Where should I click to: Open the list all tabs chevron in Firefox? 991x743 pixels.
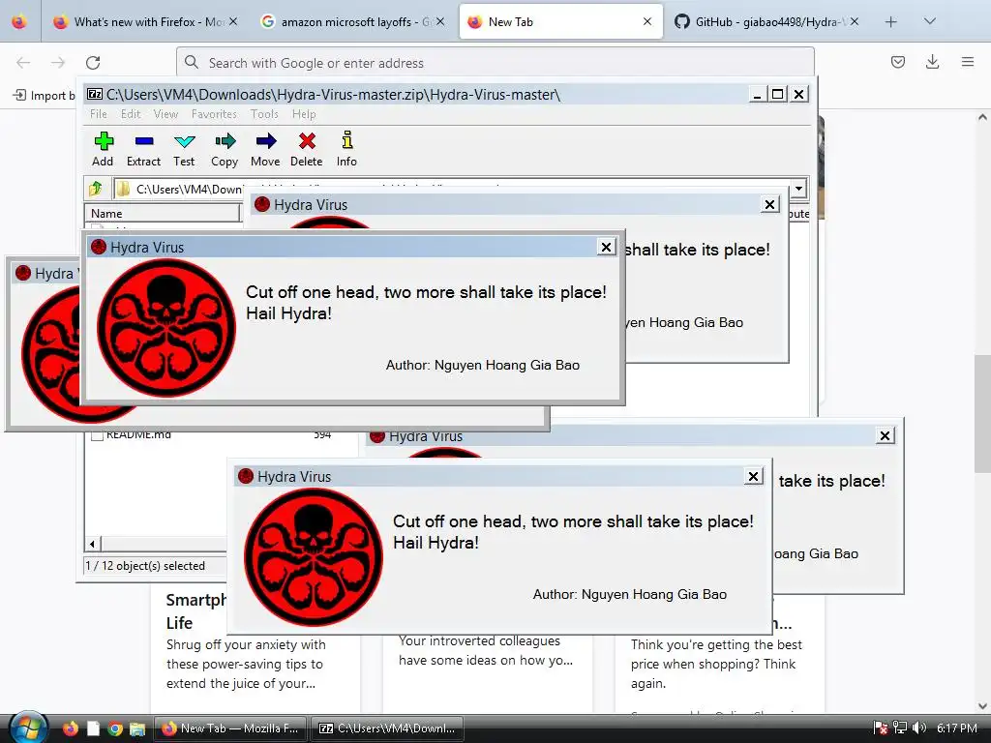pyautogui.click(x=929, y=22)
